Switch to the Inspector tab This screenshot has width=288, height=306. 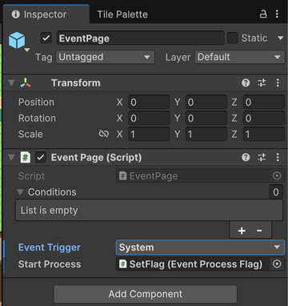[46, 14]
